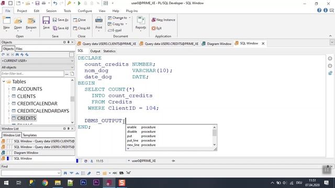Switch to the Output tab
The height and width of the screenshot is (188, 335).
tap(95, 51)
